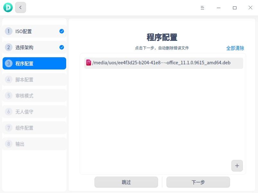Click the back arrow navigation icon

[x=21, y=7]
